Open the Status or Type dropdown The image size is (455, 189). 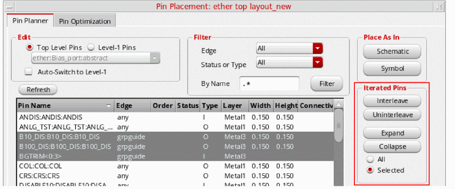tap(318, 63)
